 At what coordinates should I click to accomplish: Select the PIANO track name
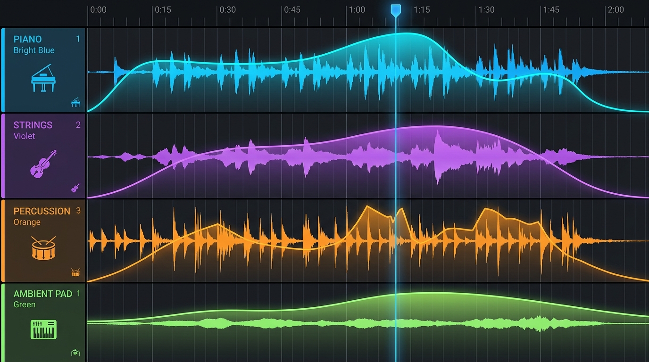pos(27,39)
